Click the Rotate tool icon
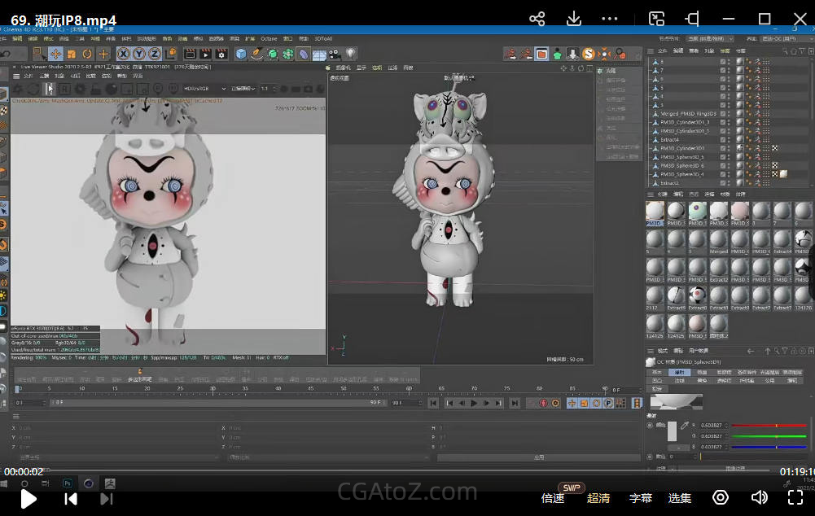The height and width of the screenshot is (516, 815). pyautogui.click(x=87, y=54)
